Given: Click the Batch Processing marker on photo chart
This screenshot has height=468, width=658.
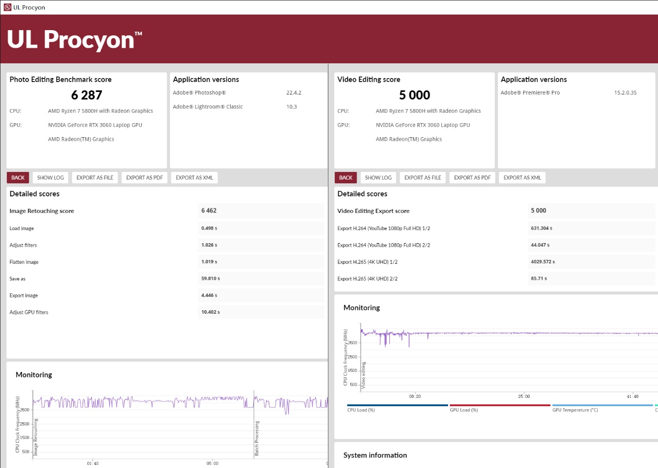Looking at the screenshot, I should [x=256, y=439].
